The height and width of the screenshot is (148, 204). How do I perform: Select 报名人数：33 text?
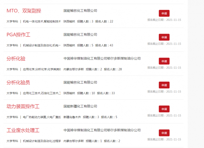(106, 93)
